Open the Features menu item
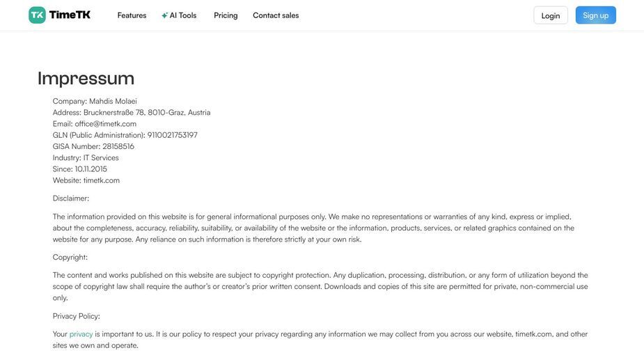This screenshot has height=362, width=644. [132, 15]
